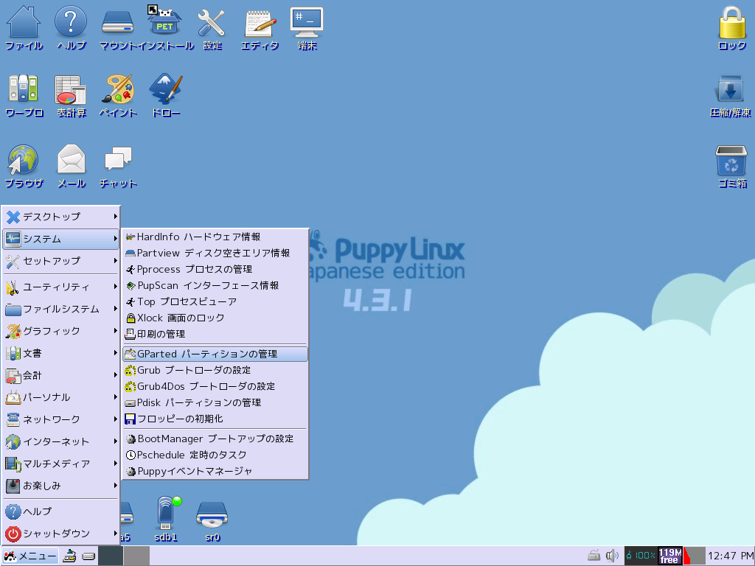Expand the ファイルシステム submenu
Screen dimensions: 755x566
[60, 310]
